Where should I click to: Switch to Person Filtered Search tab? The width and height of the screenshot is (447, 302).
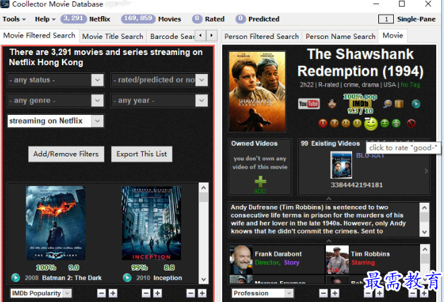point(261,37)
